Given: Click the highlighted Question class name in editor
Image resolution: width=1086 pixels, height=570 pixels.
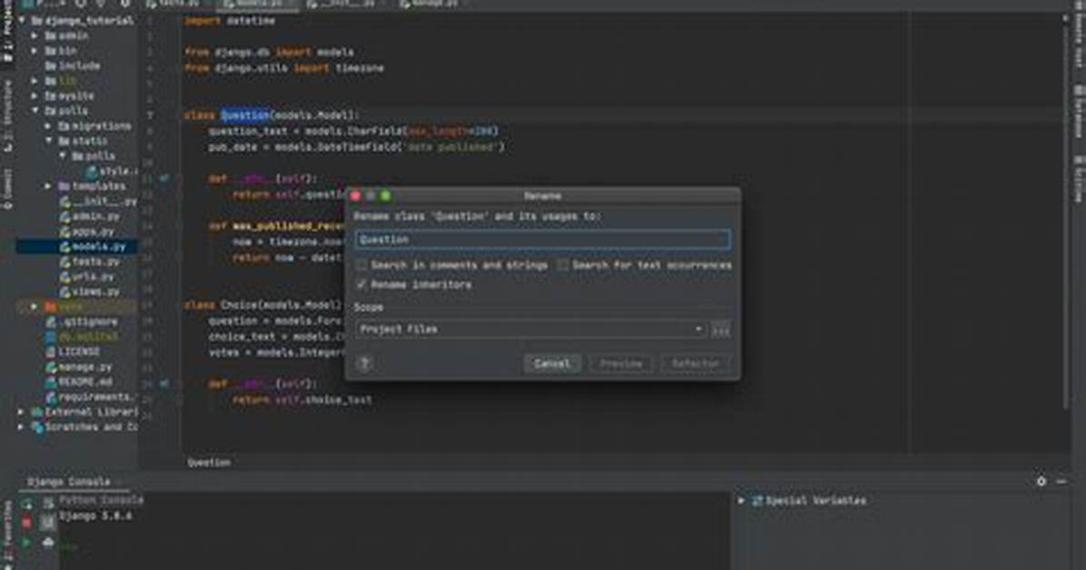Looking at the screenshot, I should tap(245, 115).
